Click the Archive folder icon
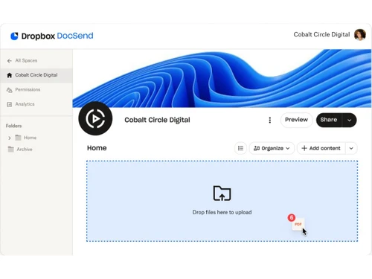Viewport: 372px width, 279px height. click(10, 149)
